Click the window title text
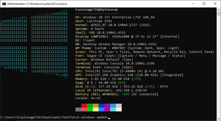Image resolution: width=221 pixels, height=121 pixels. [x=37, y=4]
